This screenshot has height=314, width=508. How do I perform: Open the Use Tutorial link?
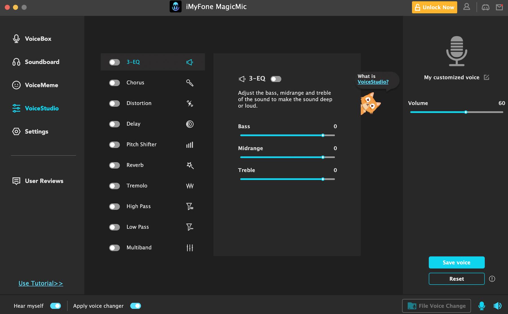click(x=41, y=283)
